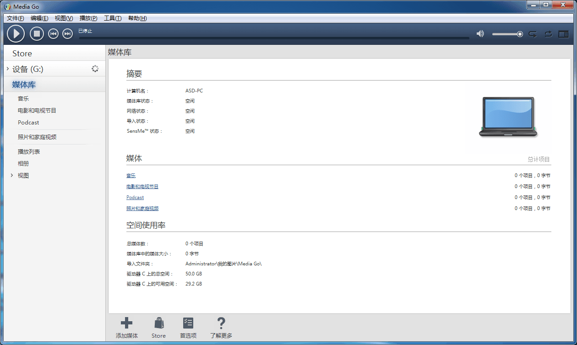This screenshot has height=345, width=577.
Task: Open the 编辑(E) menu
Action: click(39, 18)
